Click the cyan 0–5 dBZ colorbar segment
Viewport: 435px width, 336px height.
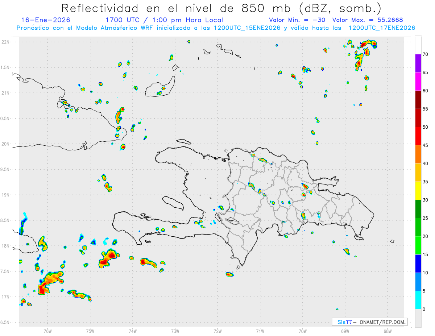point(418,300)
